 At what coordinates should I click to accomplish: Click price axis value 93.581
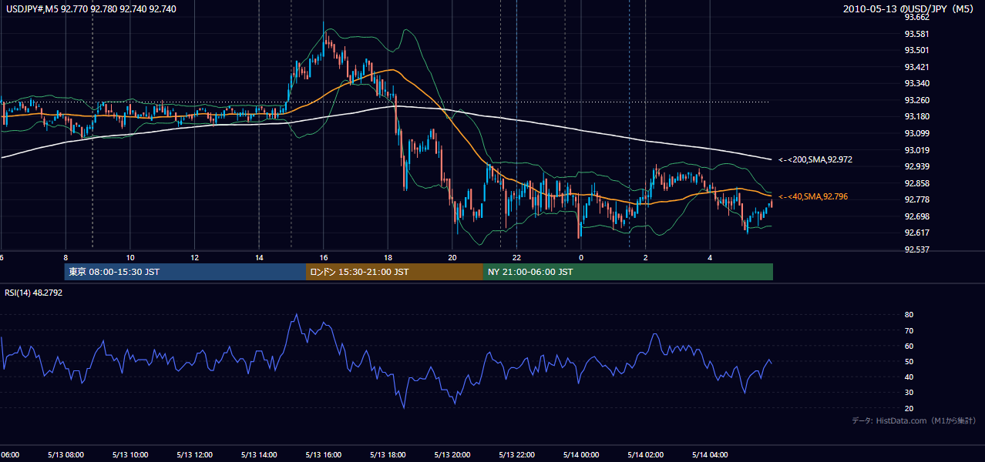pyautogui.click(x=916, y=34)
